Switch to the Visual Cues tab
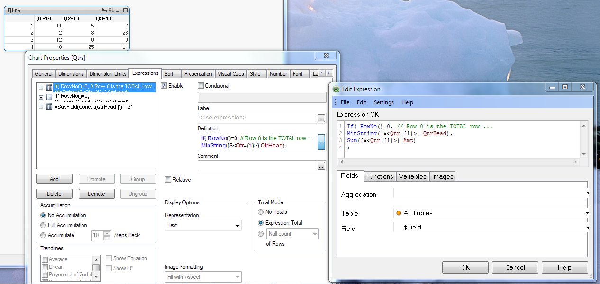Viewport: 600px width, 284px height. [231, 74]
